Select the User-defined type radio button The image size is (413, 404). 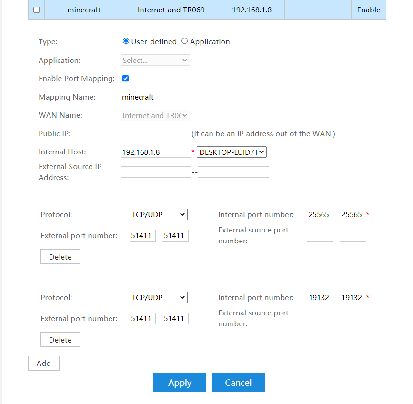(126, 41)
